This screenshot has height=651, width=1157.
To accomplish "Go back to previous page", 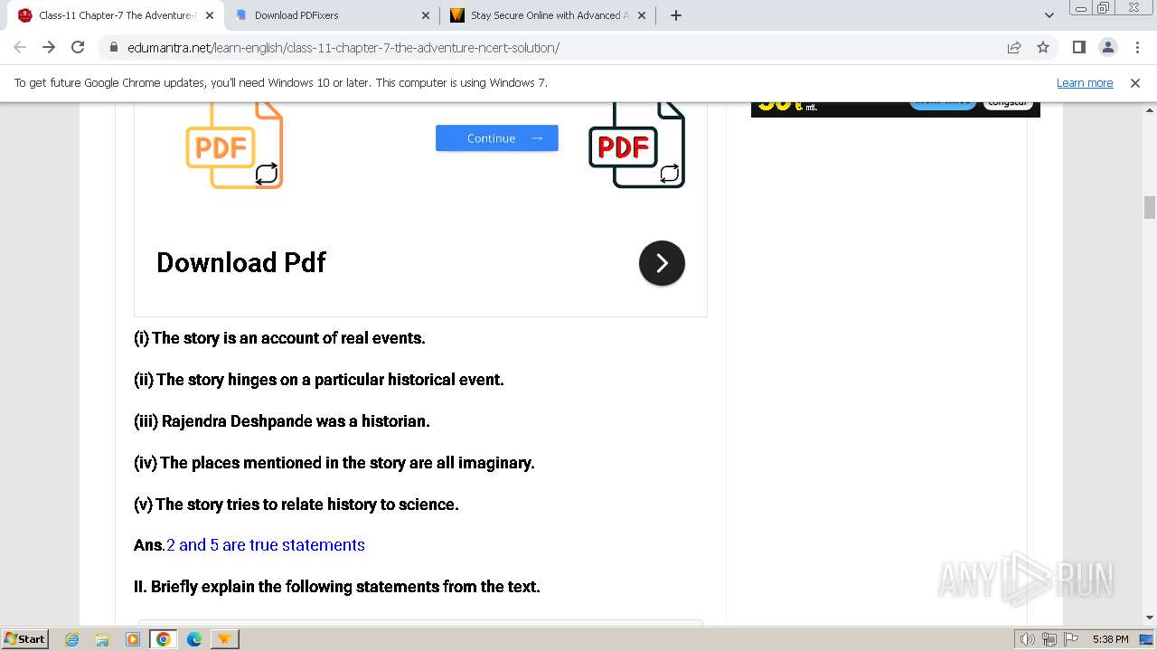I will [20, 47].
